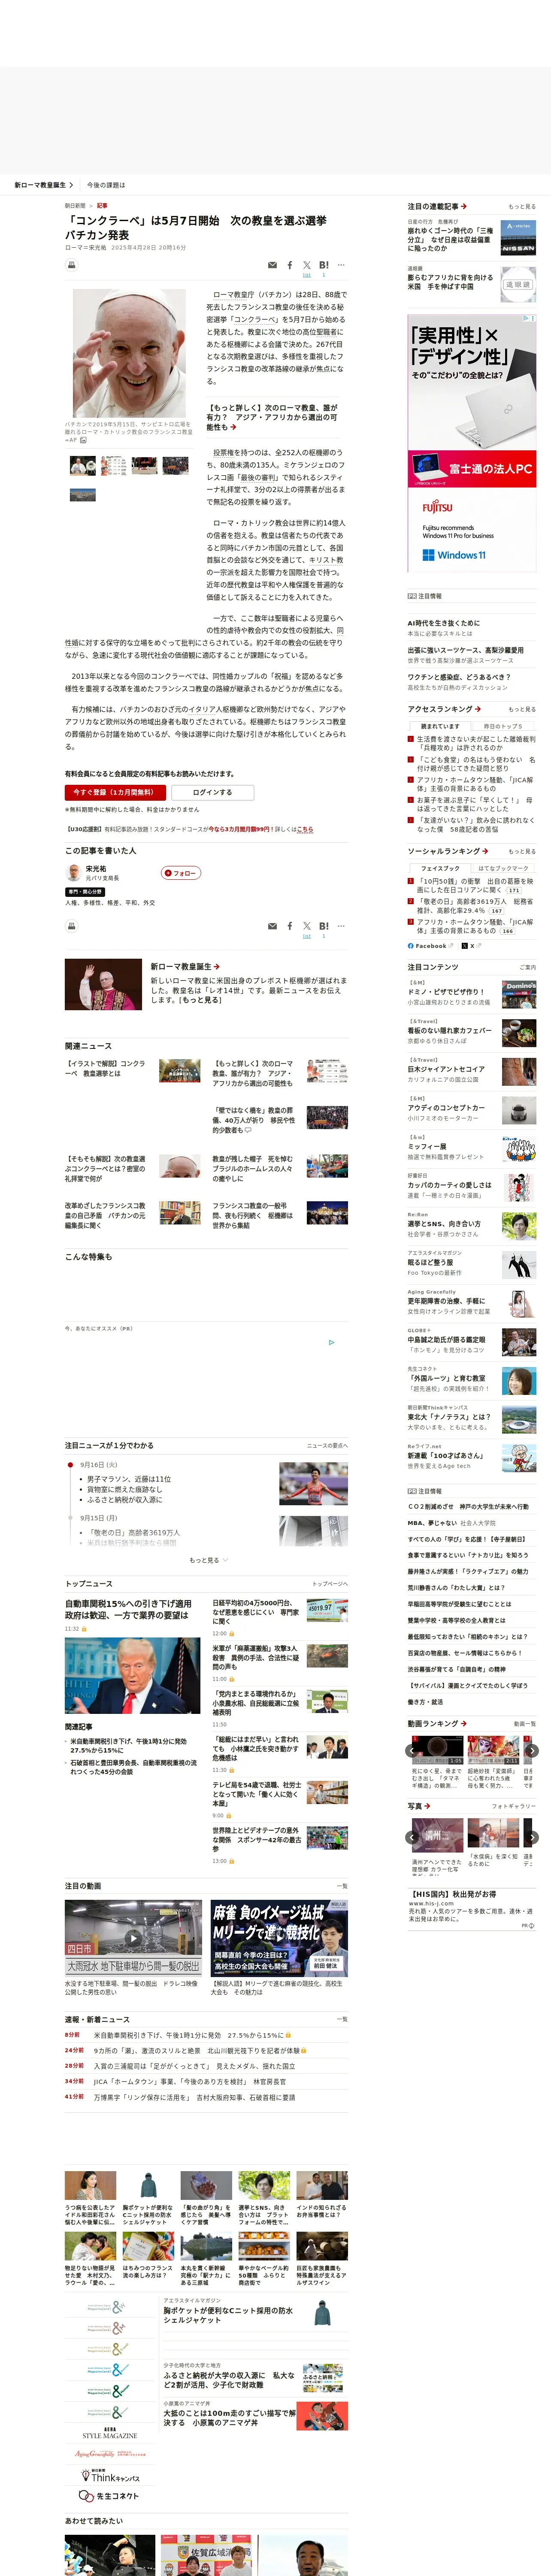The width and height of the screenshot is (551, 2576).
Task: Expand もっと見る under 1-minute news
Action: click(x=208, y=1560)
